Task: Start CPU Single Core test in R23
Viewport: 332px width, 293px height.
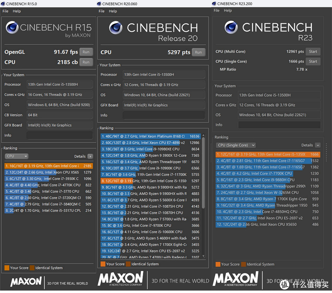Action: tap(313, 61)
